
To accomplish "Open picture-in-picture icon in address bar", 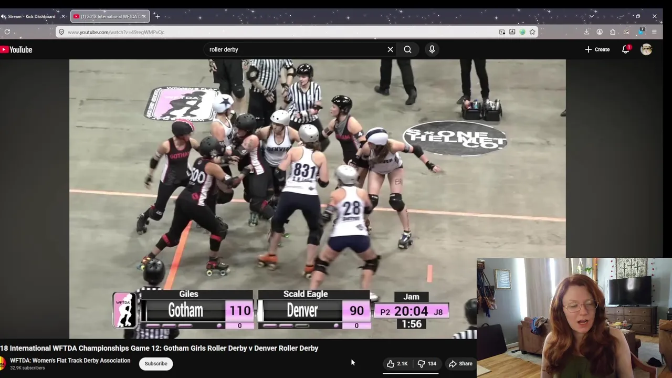I will click(502, 32).
